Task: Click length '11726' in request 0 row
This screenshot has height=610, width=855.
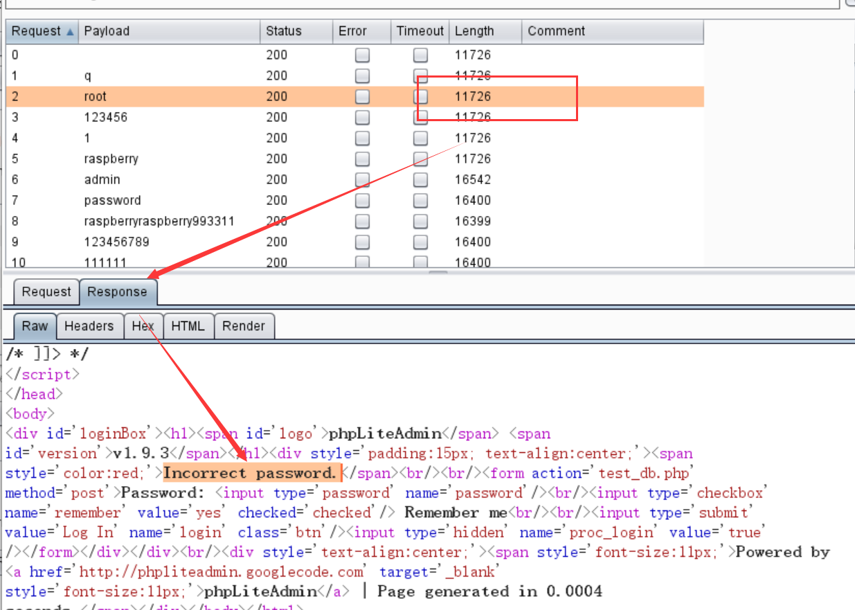Action: [473, 55]
